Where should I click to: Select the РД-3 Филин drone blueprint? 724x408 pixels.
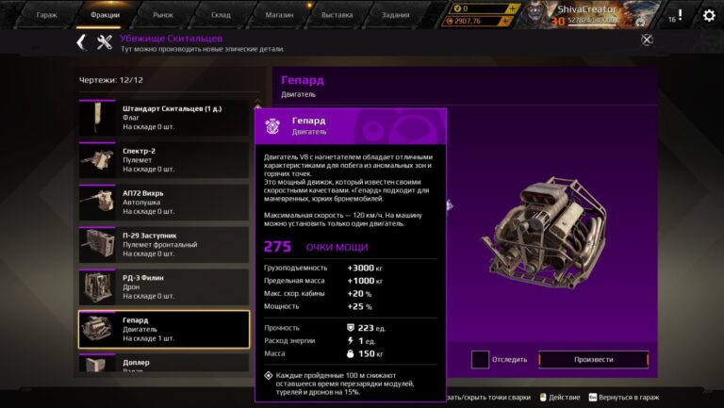coord(164,287)
